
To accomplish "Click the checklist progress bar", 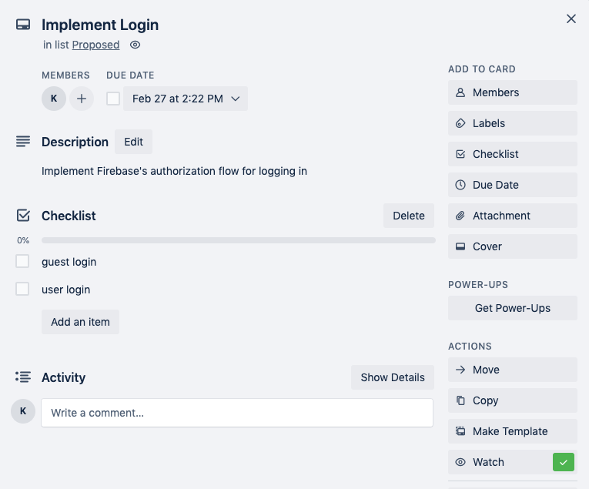I will click(238, 240).
